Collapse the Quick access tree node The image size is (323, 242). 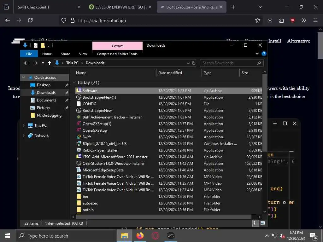(x=23, y=78)
